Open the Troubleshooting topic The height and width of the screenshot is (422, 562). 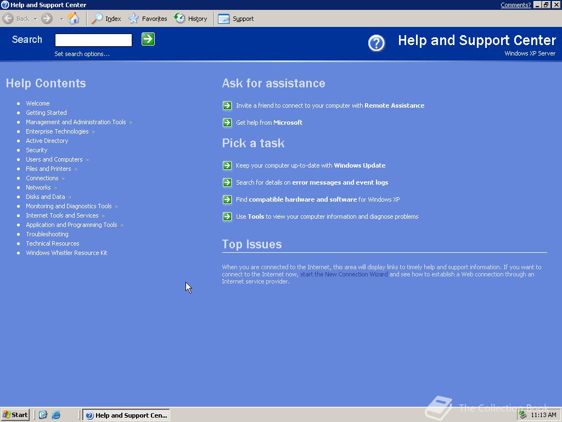(47, 234)
